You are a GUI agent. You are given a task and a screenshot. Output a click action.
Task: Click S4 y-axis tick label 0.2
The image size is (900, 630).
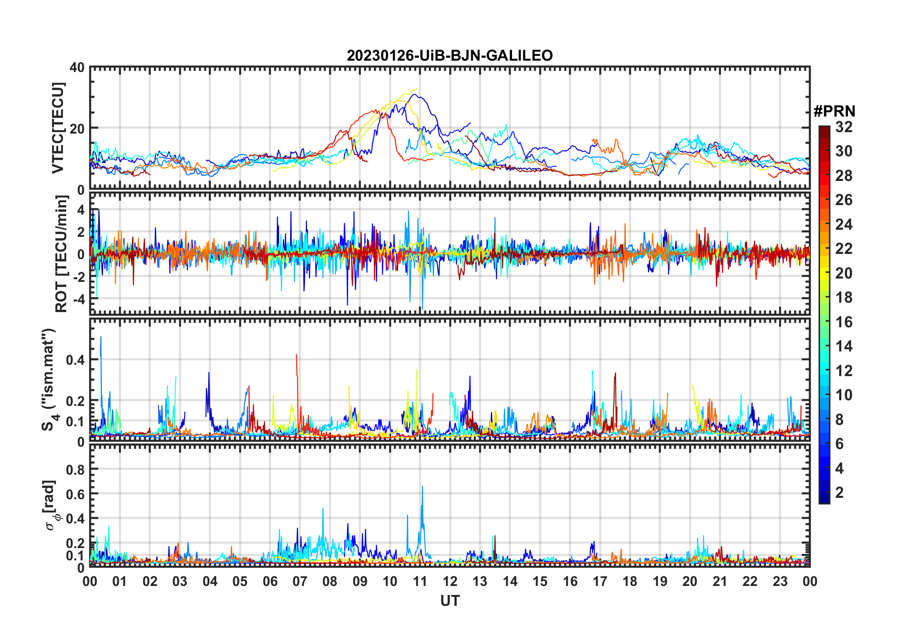coord(76,401)
